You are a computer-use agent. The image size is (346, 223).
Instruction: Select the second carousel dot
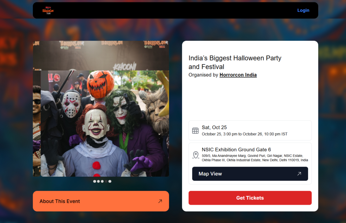98,181
